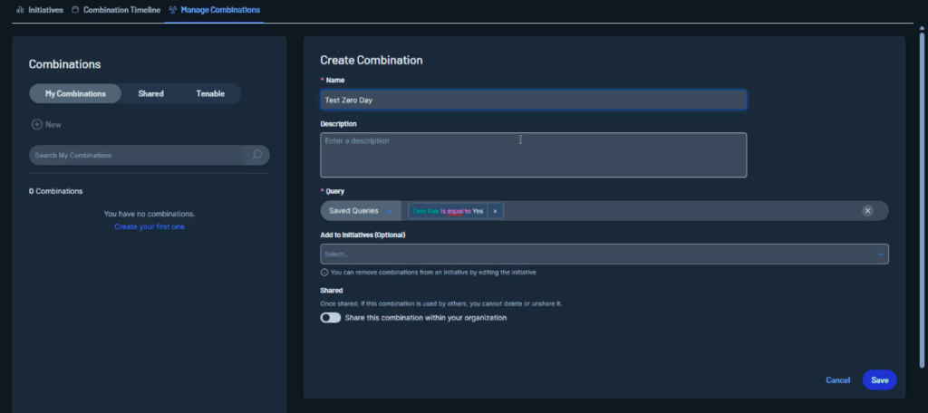Open the Combination Timeline tab
928x413 pixels.
[121, 10]
